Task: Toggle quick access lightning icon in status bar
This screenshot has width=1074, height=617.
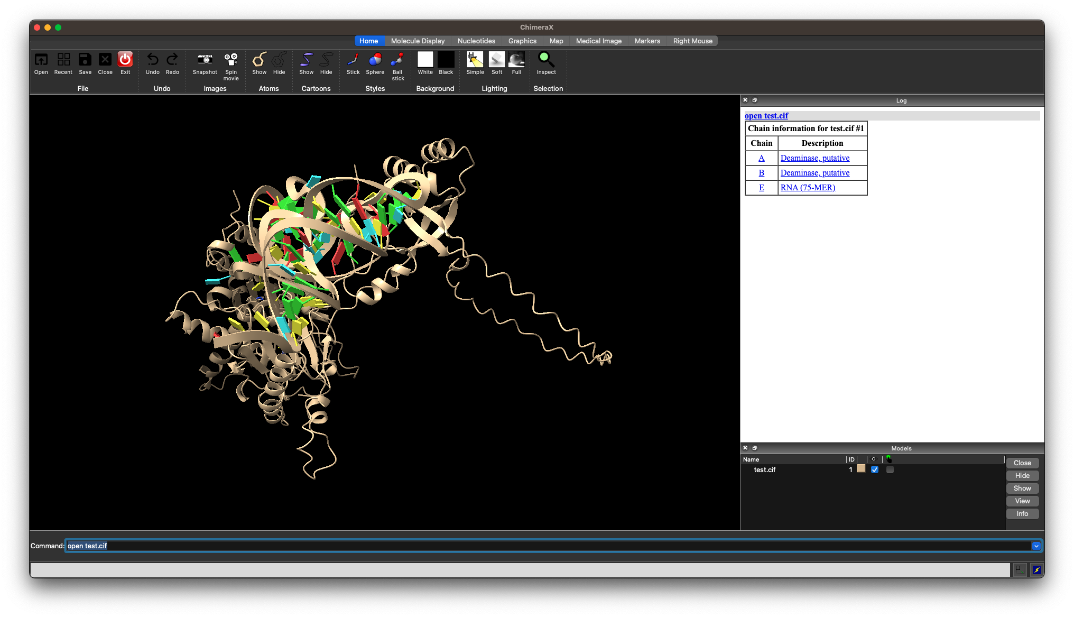Action: (x=1036, y=569)
